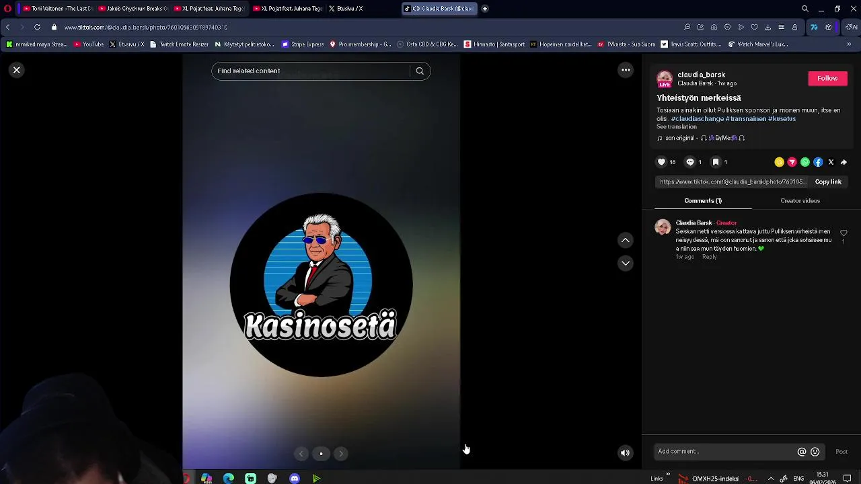Bookmark the post to favorites

[716, 162]
